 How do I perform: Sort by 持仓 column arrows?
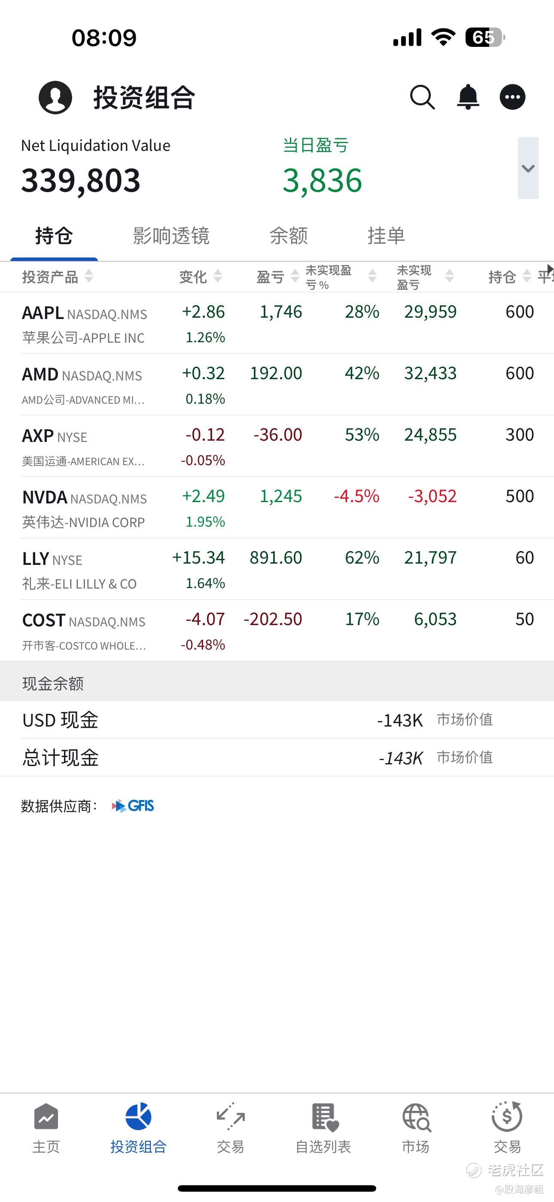tap(527, 276)
